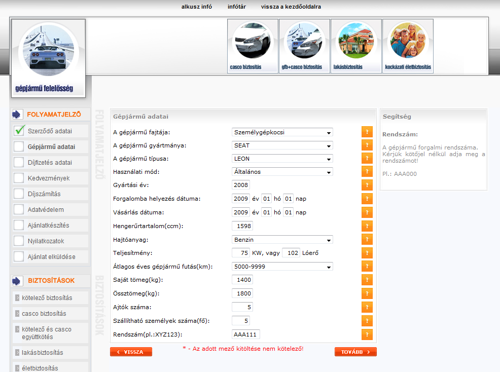
Task: Click help icon for Átlagos éves futás
Action: coord(367,266)
